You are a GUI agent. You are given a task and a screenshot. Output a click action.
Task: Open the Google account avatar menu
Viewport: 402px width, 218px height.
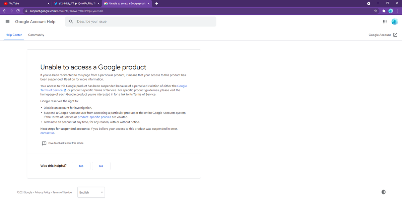[x=395, y=22]
